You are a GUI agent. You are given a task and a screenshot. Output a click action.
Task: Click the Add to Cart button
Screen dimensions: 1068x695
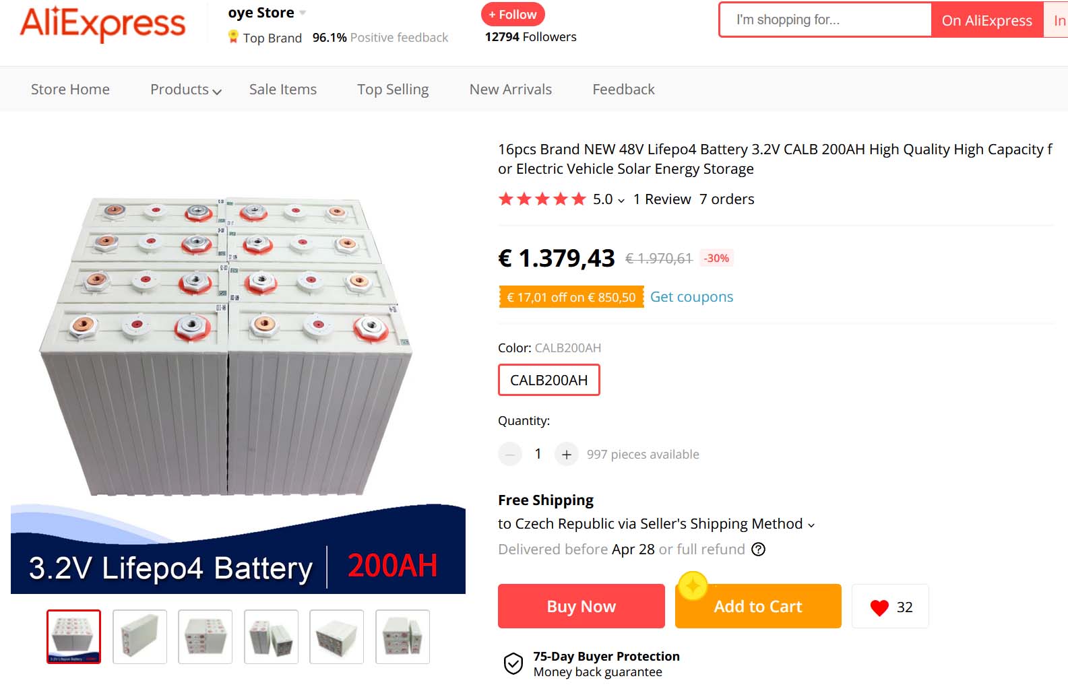pos(758,607)
